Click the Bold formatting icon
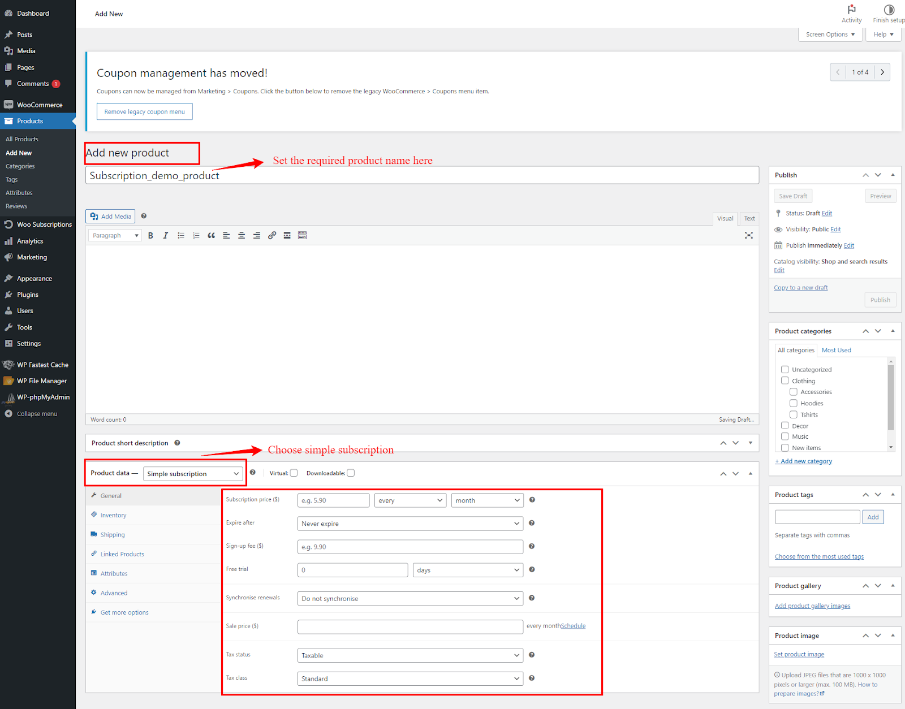 150,235
